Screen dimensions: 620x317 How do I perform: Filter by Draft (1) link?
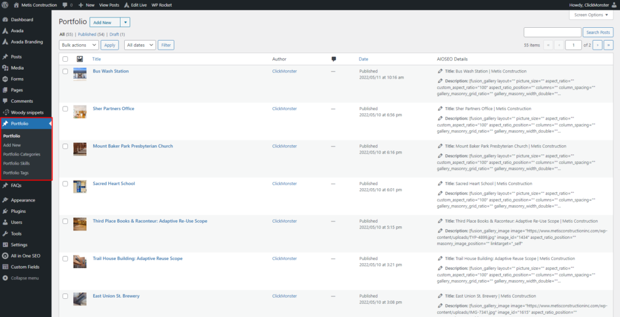[x=117, y=34]
